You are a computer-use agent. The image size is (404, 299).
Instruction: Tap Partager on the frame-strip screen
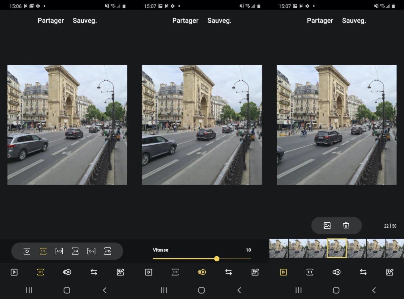click(320, 21)
